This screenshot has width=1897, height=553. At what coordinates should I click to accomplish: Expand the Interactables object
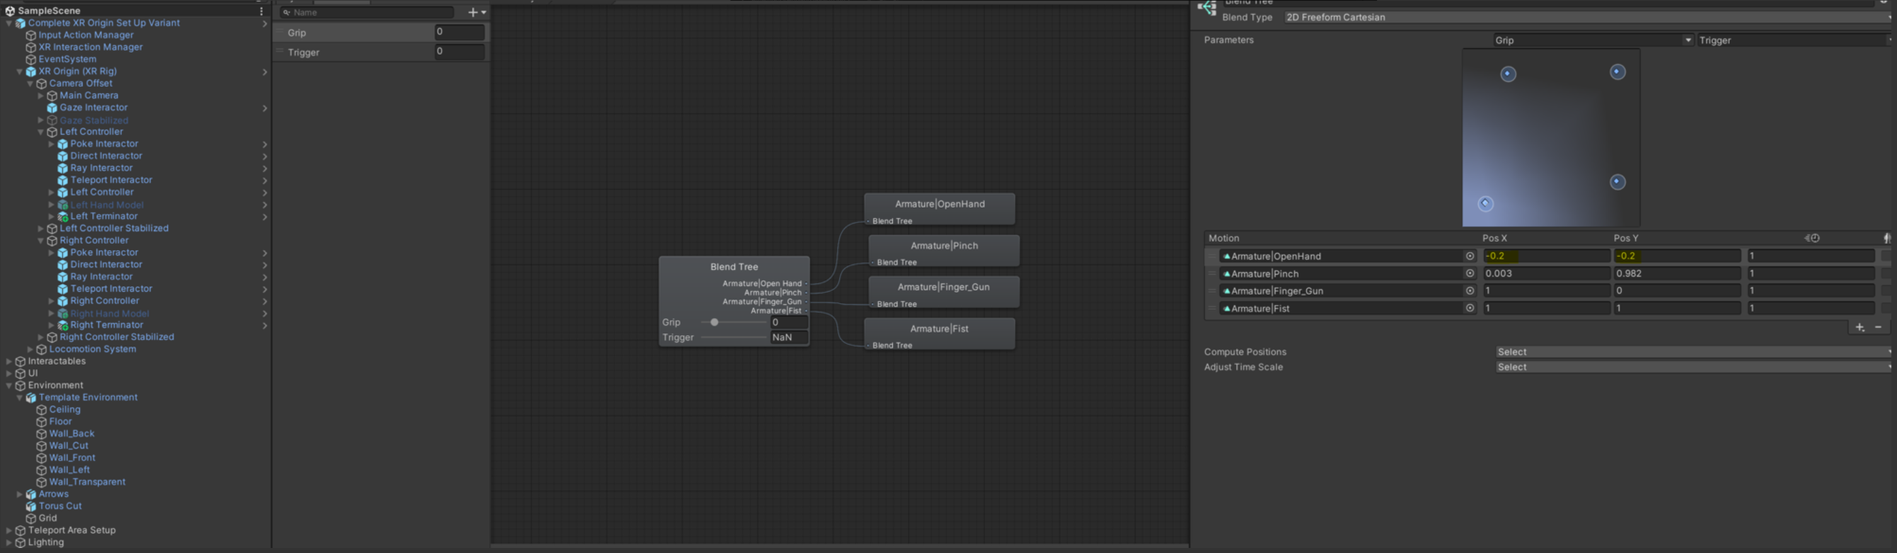(9, 362)
